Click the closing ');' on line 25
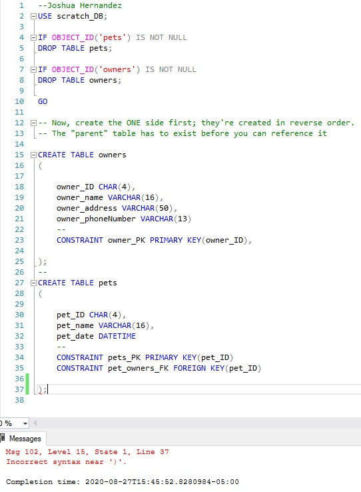 point(43,262)
